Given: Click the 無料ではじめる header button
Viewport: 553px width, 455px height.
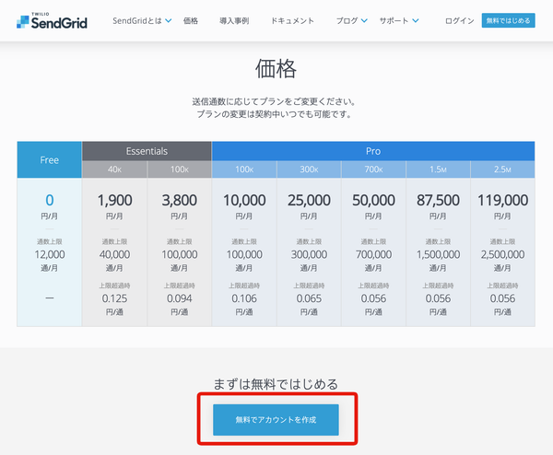Looking at the screenshot, I should pyautogui.click(x=508, y=20).
